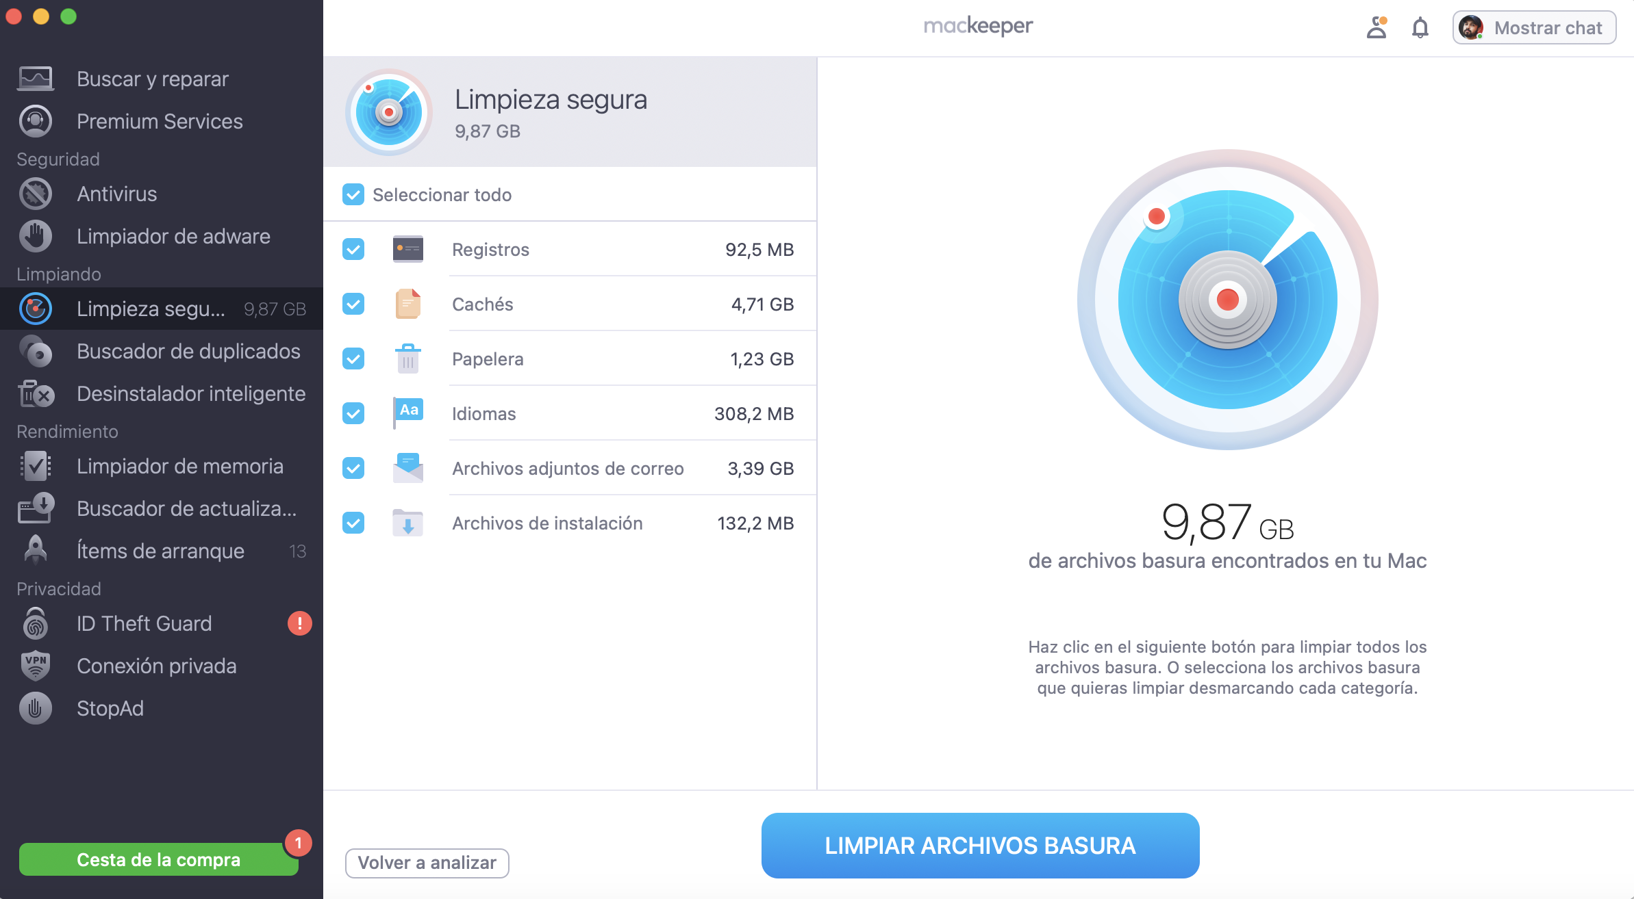Open the support agent icon top right
This screenshot has height=899, width=1634.
click(x=1377, y=27)
